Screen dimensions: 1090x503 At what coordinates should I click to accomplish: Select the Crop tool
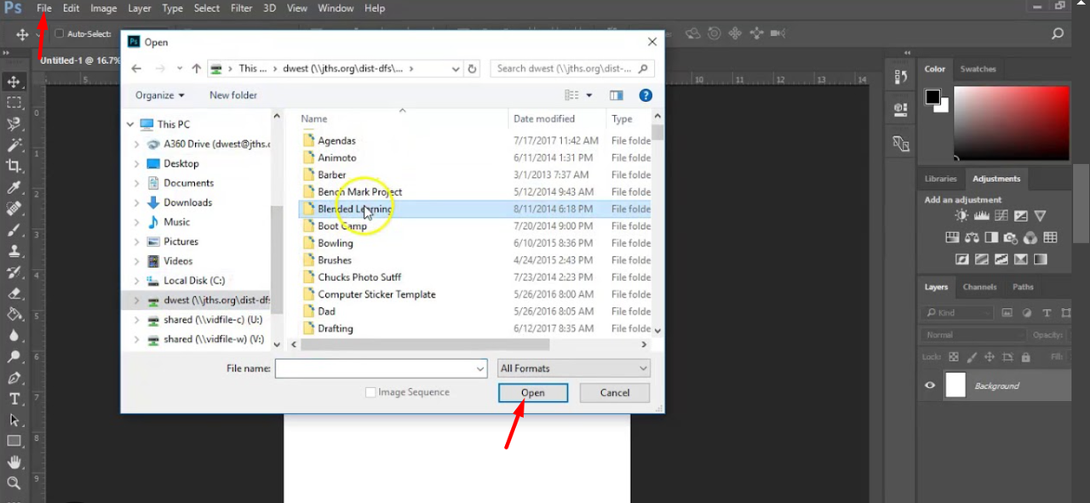click(14, 166)
